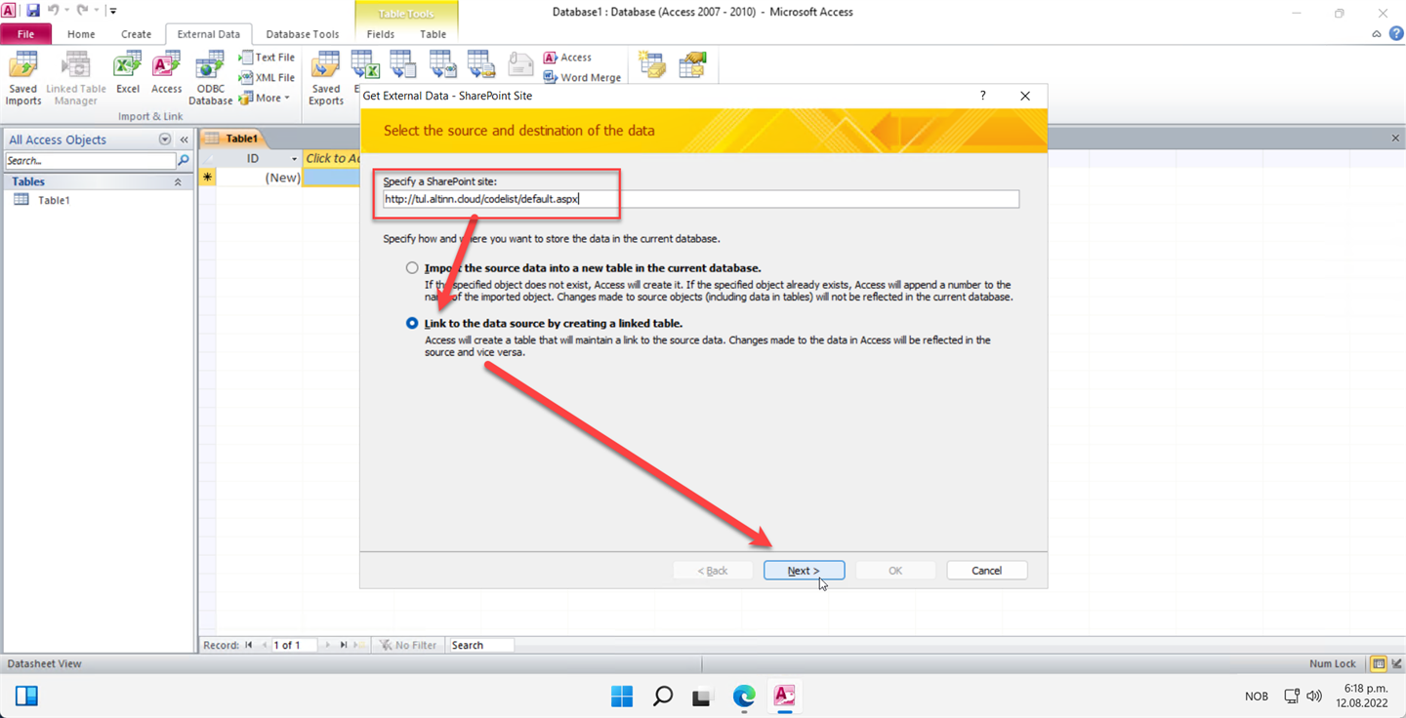Switch to Create ribbon tab

136,34
